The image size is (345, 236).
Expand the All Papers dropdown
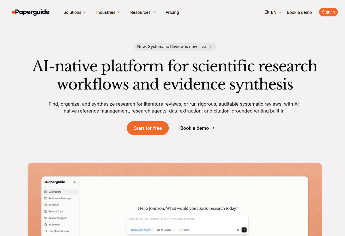166,230
